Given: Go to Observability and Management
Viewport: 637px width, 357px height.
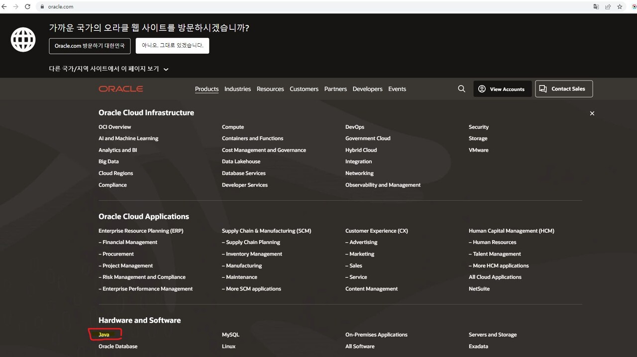Looking at the screenshot, I should 383,184.
